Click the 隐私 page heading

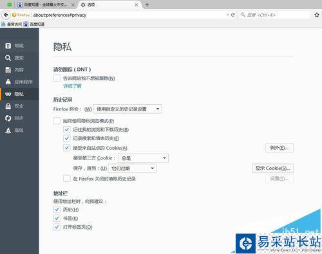pos(62,47)
